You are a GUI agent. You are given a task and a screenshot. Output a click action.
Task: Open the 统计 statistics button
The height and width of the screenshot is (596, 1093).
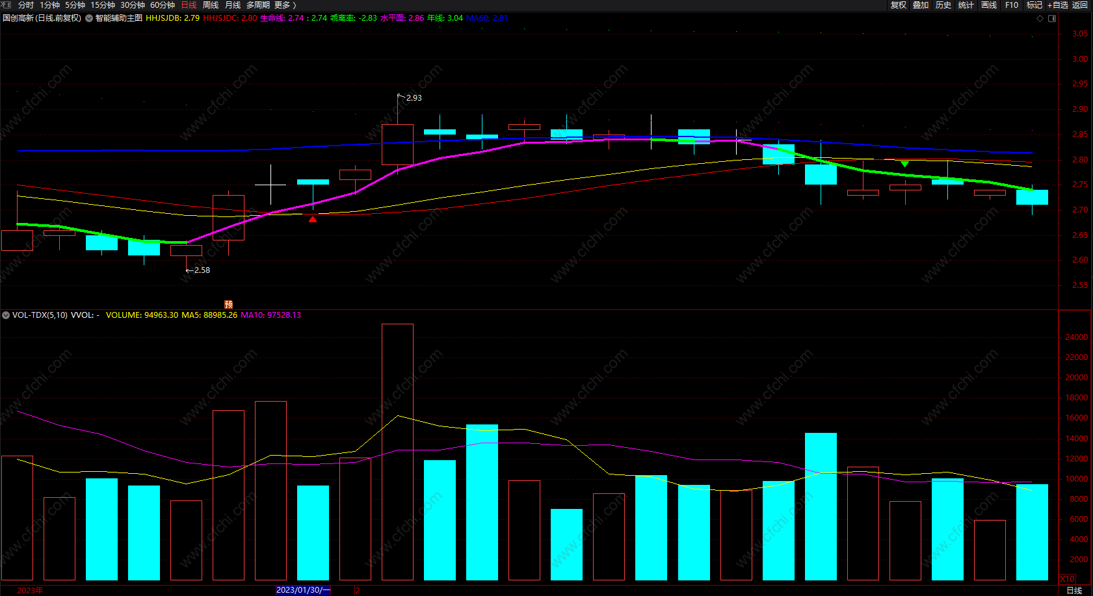point(966,5)
